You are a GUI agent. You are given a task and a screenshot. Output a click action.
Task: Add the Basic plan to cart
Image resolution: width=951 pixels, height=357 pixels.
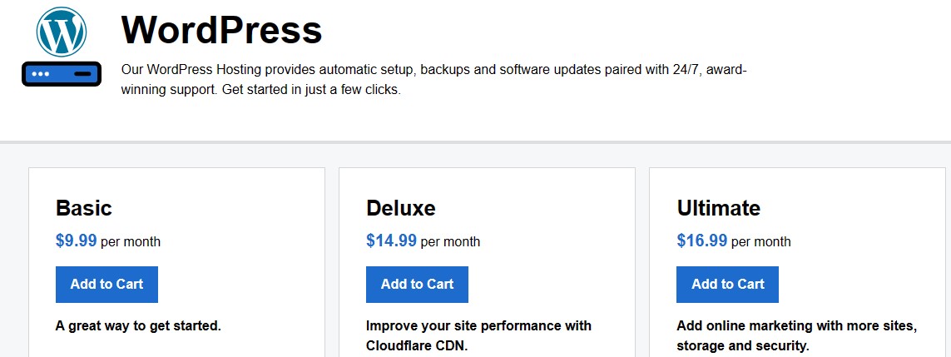pyautogui.click(x=106, y=285)
